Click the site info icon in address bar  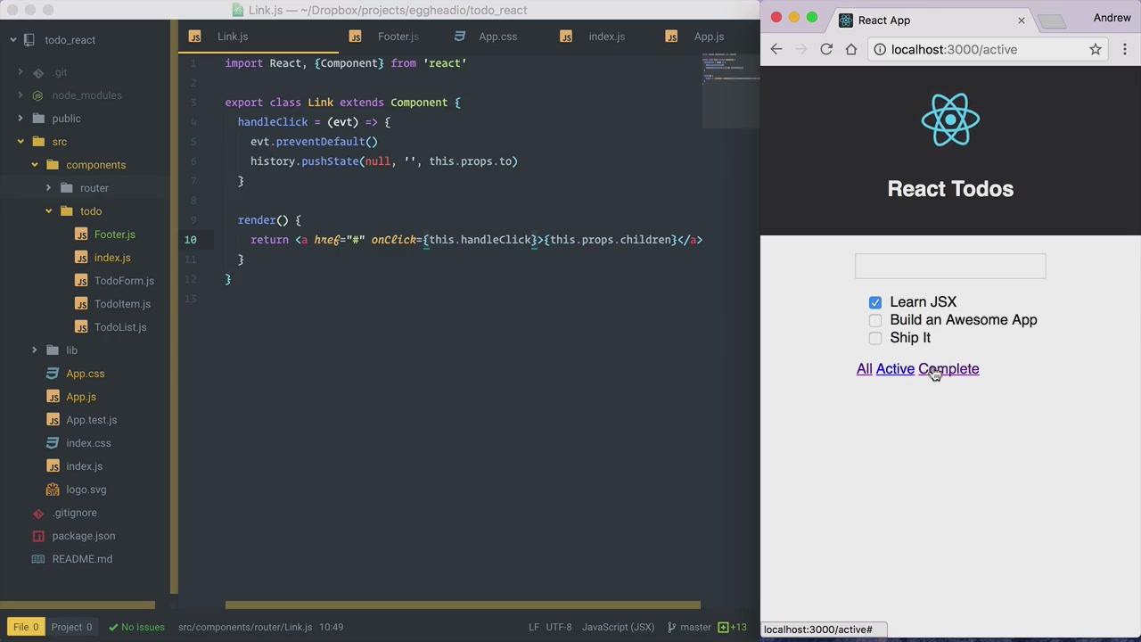880,50
